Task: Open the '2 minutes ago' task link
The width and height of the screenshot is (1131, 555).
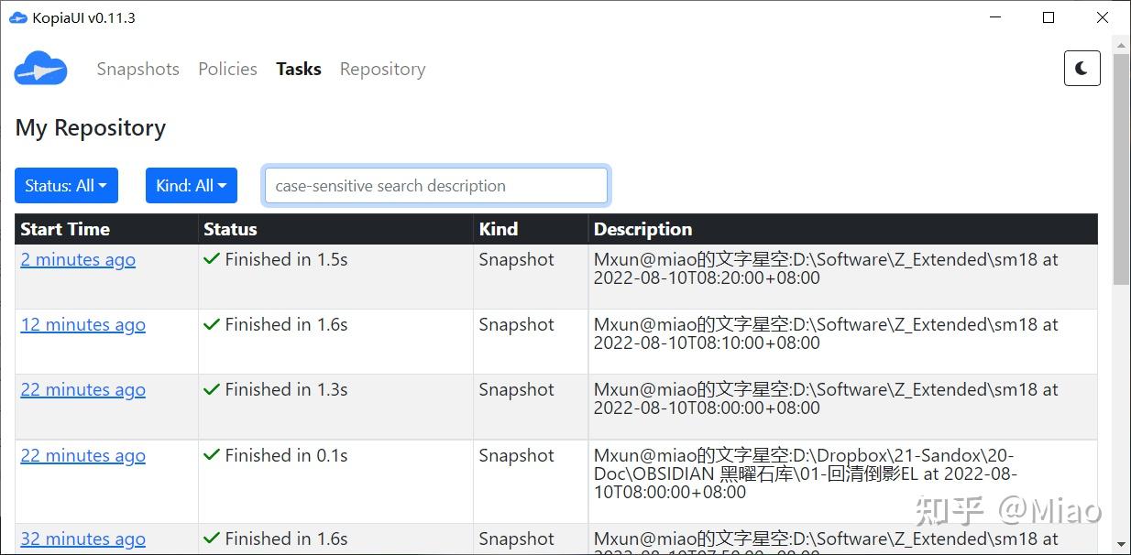Action: [x=78, y=260]
